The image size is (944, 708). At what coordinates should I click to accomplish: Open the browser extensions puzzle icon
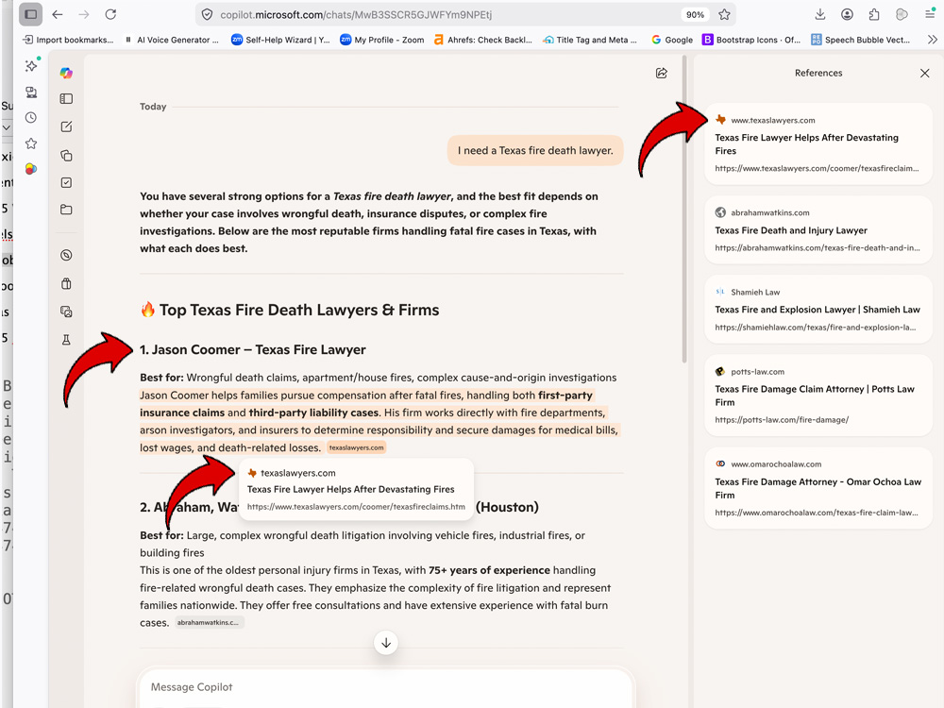[874, 14]
